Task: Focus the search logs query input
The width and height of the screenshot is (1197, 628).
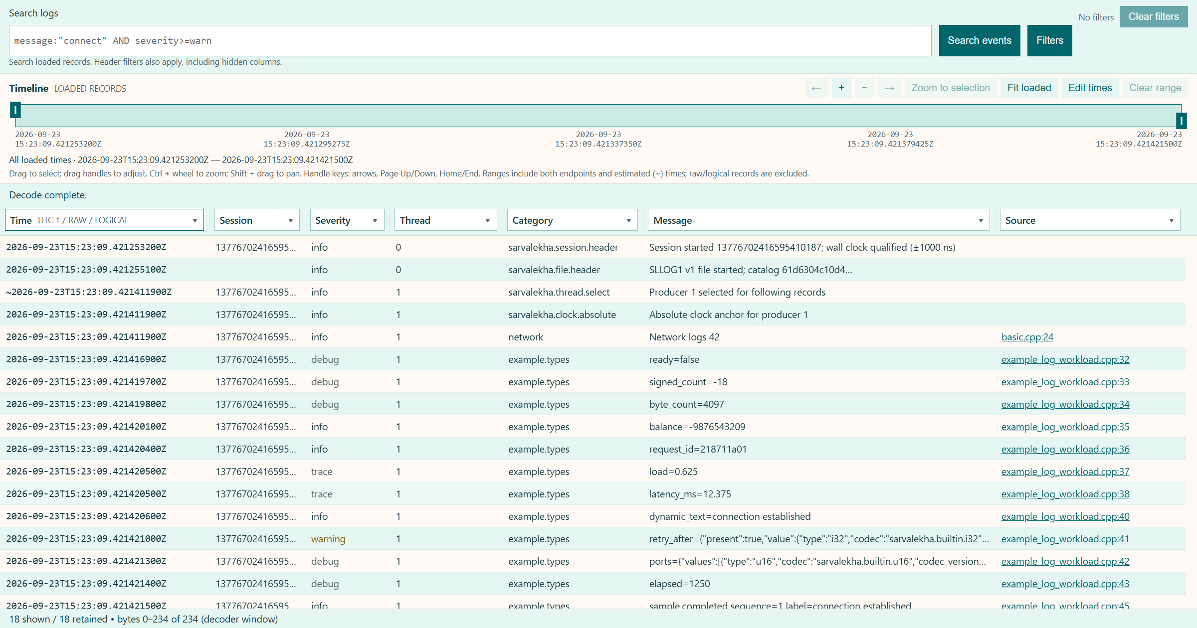Action: (x=470, y=40)
